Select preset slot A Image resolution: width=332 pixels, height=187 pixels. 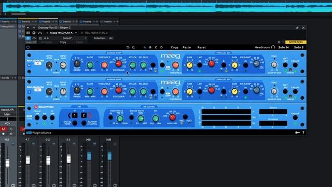point(145,47)
